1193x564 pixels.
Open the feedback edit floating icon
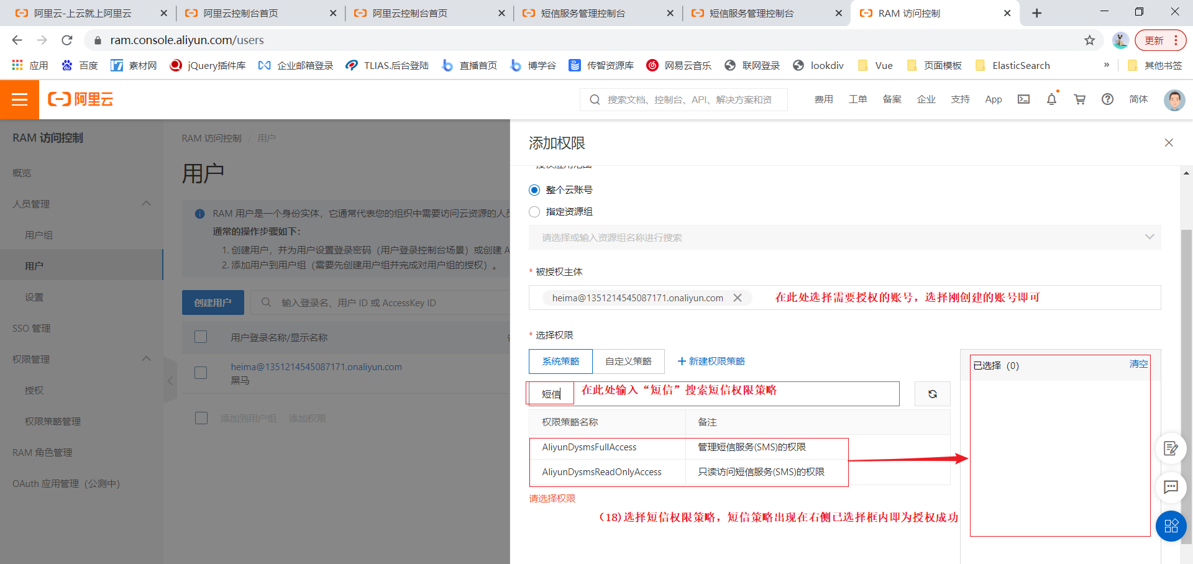coord(1171,448)
